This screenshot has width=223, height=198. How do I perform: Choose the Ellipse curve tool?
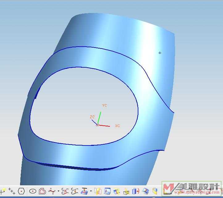point(33,191)
